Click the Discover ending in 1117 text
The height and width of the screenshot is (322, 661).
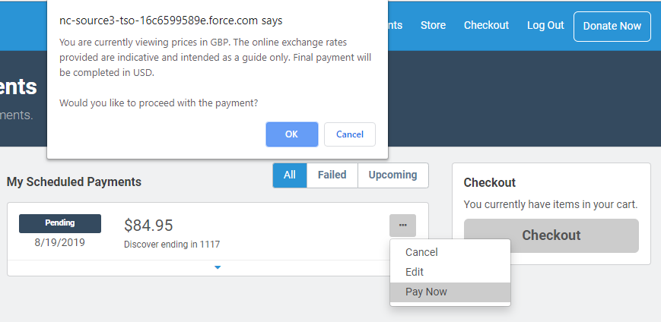pos(172,245)
